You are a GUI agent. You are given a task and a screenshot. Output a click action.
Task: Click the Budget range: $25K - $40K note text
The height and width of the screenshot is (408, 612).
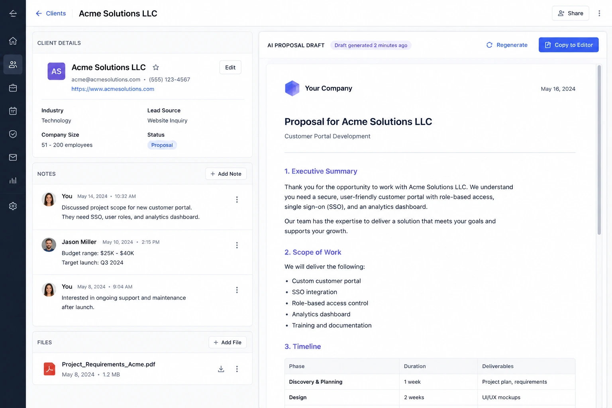98,253
